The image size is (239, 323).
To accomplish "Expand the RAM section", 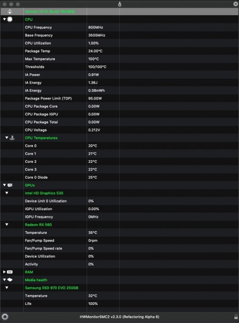I will [x=4, y=272].
